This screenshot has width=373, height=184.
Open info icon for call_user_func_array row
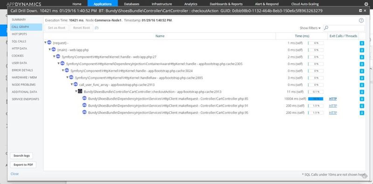362,85
